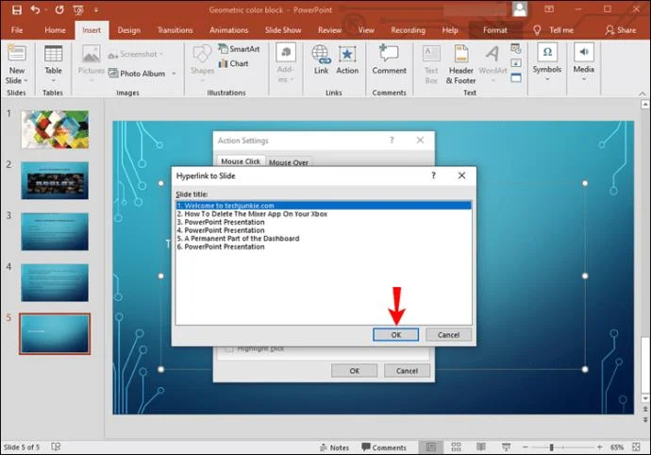Expand the Photo Album dropdown arrow
Viewport: 651px width, 455px height.
tap(174, 74)
